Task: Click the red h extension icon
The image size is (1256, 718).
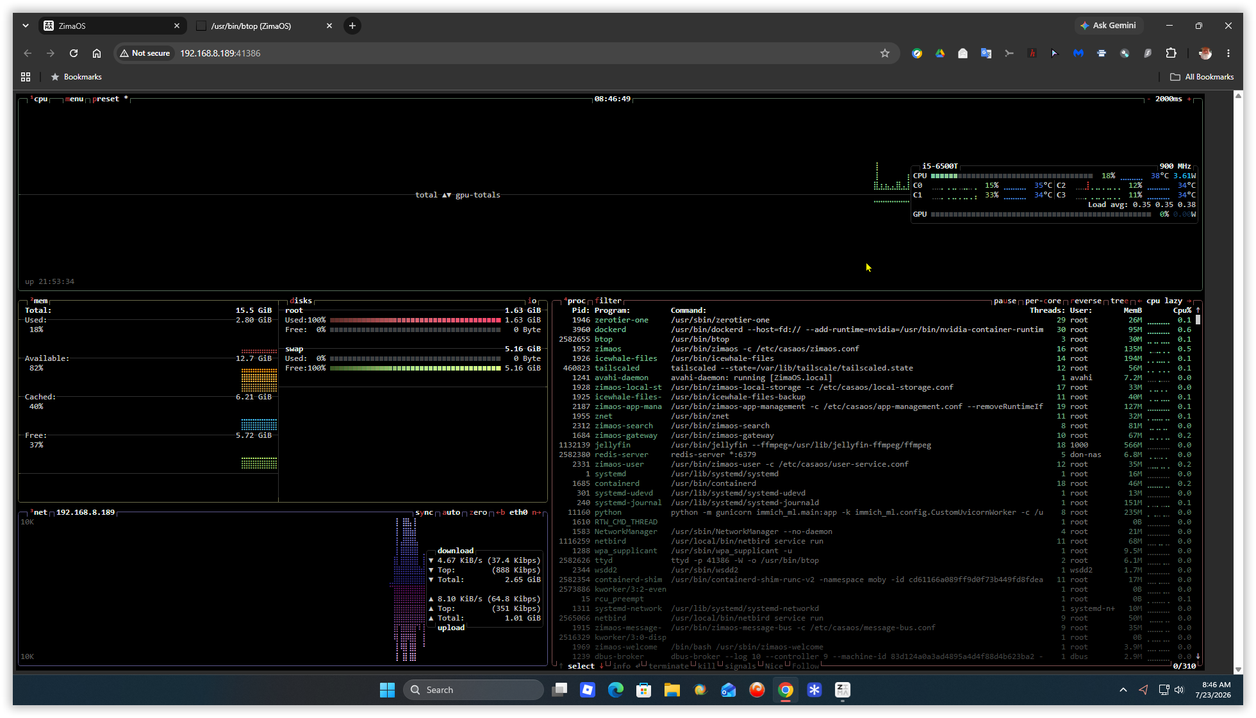Action: point(1032,53)
